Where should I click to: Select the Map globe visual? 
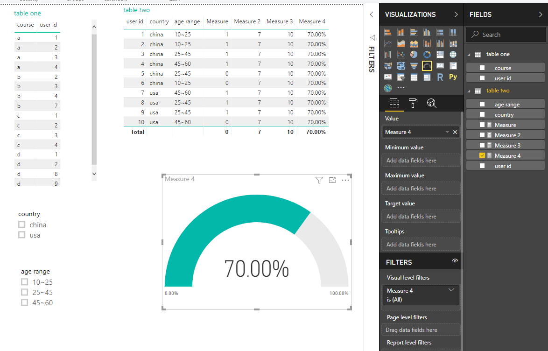pyautogui.click(x=453, y=55)
